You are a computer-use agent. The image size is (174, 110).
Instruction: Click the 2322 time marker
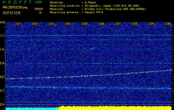point(35,24)
